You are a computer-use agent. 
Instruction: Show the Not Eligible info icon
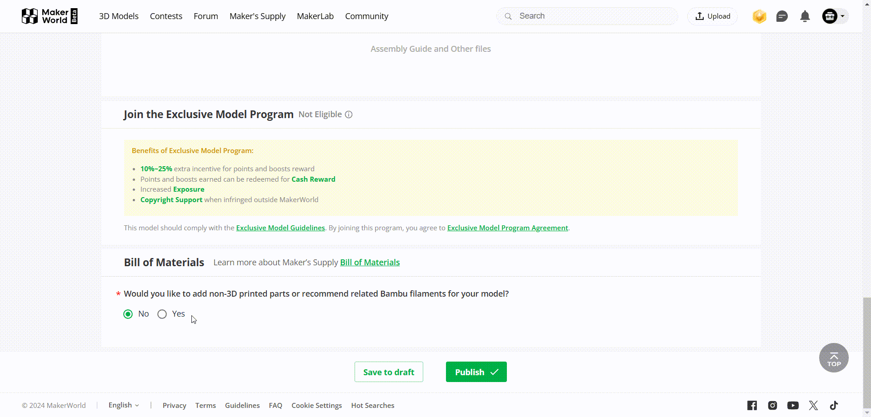pyautogui.click(x=349, y=114)
